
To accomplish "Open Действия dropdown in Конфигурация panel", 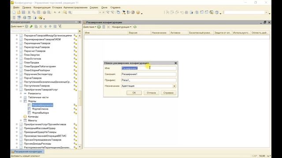I will click(x=17, y=26).
